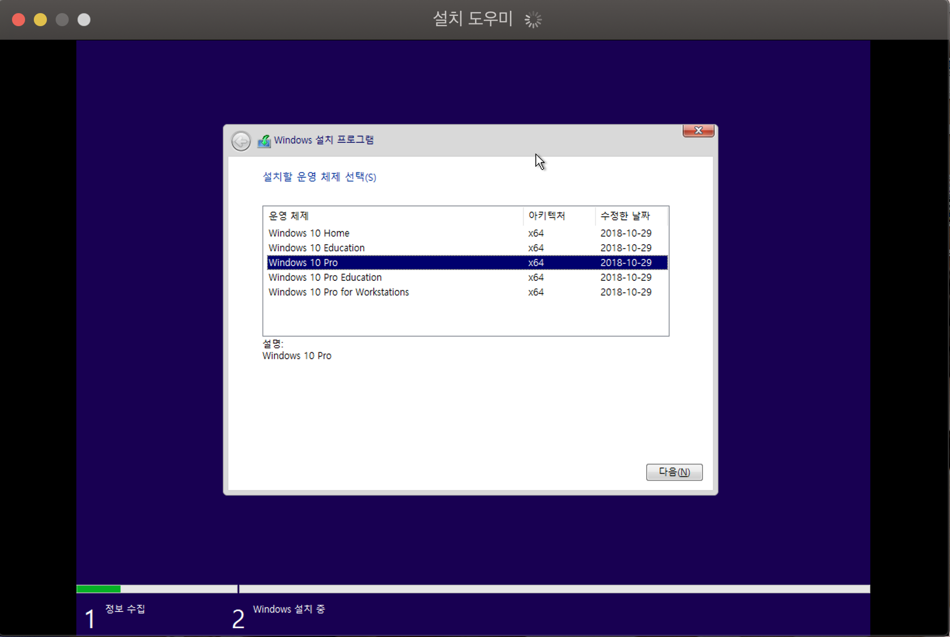Click the back arrow in Windows Setup
Viewport: 950px width, 637px height.
pos(240,141)
